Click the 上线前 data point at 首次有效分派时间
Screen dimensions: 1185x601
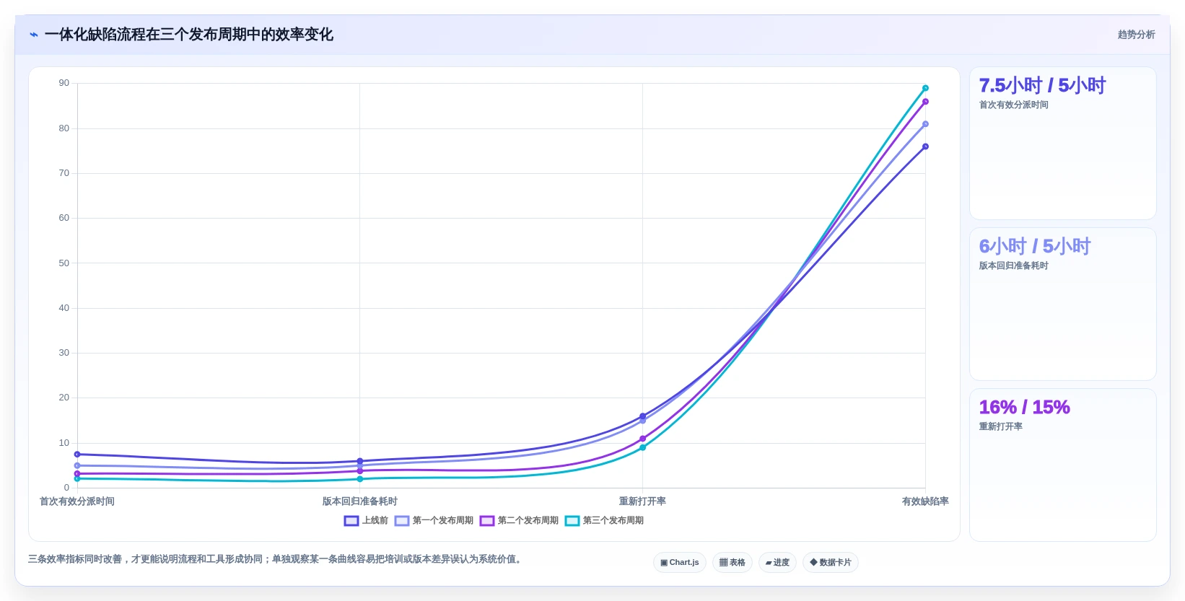point(77,455)
